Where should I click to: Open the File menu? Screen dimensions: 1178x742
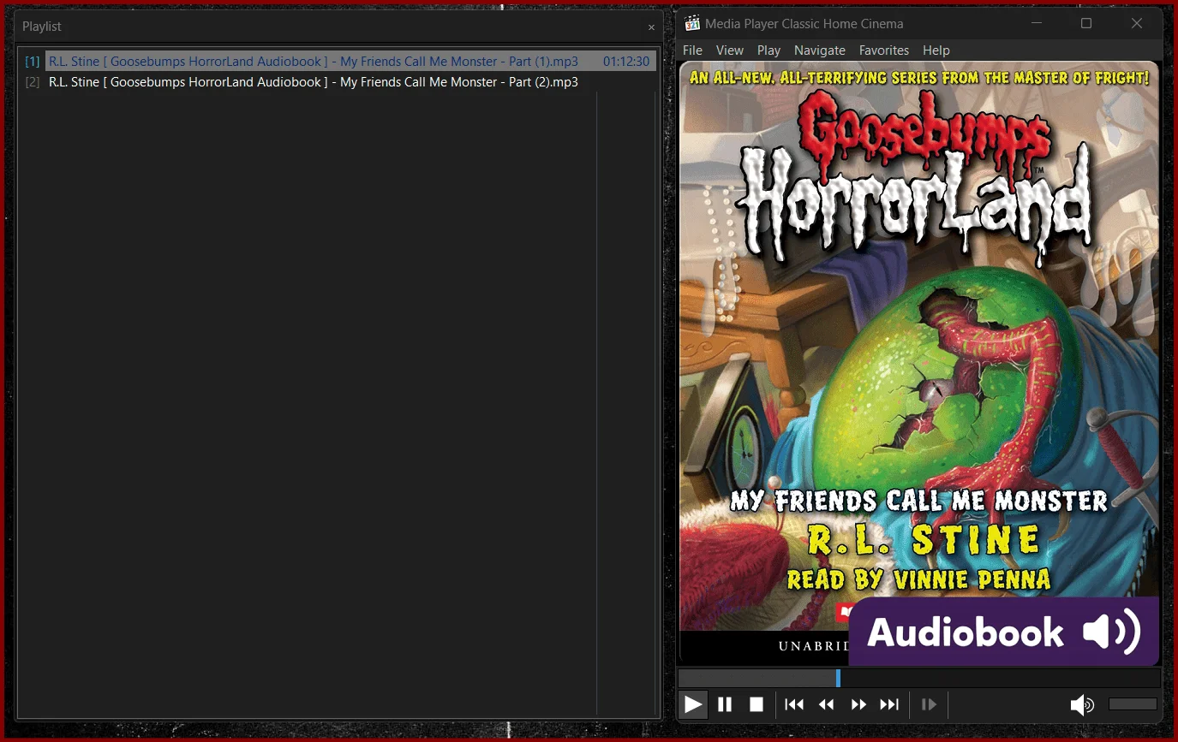pos(692,50)
